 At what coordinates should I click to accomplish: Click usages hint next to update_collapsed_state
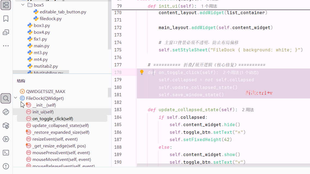click(x=248, y=110)
